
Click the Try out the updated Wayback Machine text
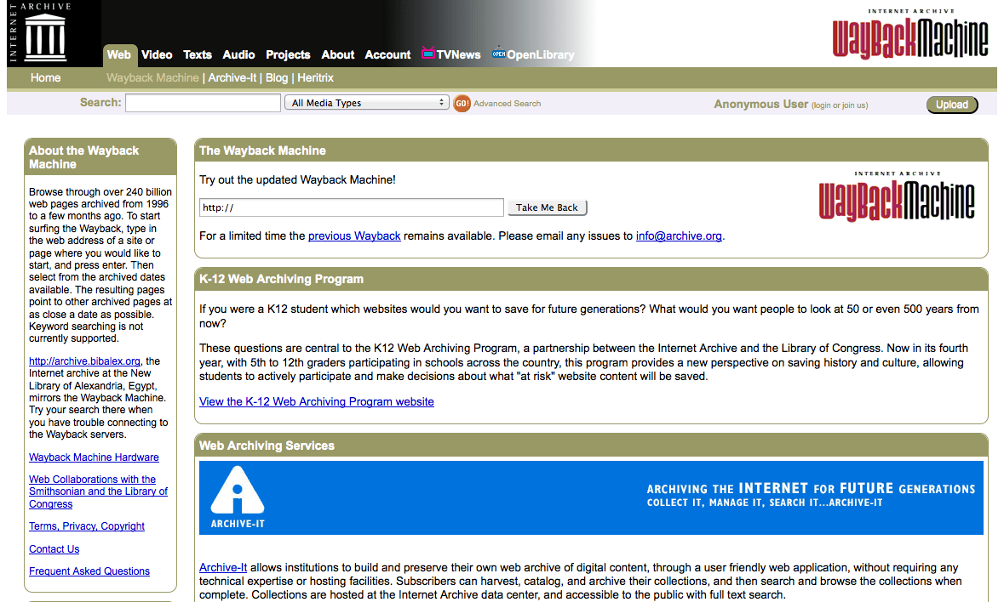pyautogui.click(x=297, y=180)
